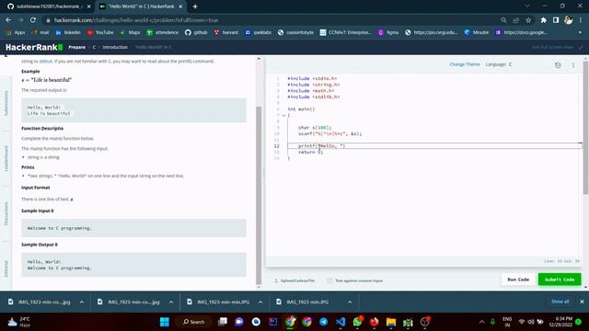Click Show all downloads
This screenshot has width=589, height=331.
click(x=560, y=302)
